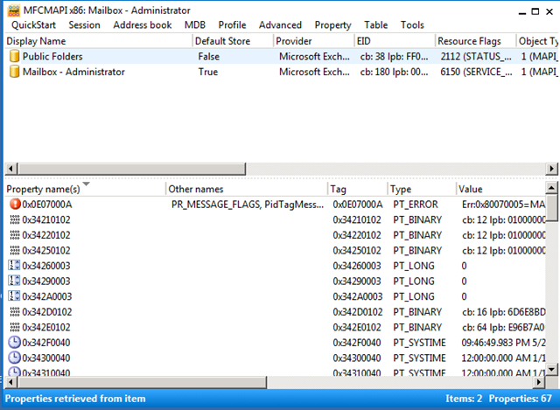Sort by Default Store column header
Screen dimensions: 560x410
point(233,41)
